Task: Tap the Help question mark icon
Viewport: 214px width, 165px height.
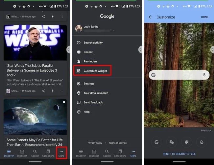Action: pos(79,112)
